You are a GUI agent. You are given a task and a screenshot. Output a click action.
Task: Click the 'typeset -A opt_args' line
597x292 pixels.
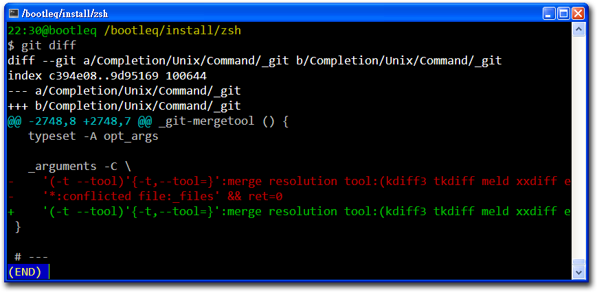click(x=93, y=136)
